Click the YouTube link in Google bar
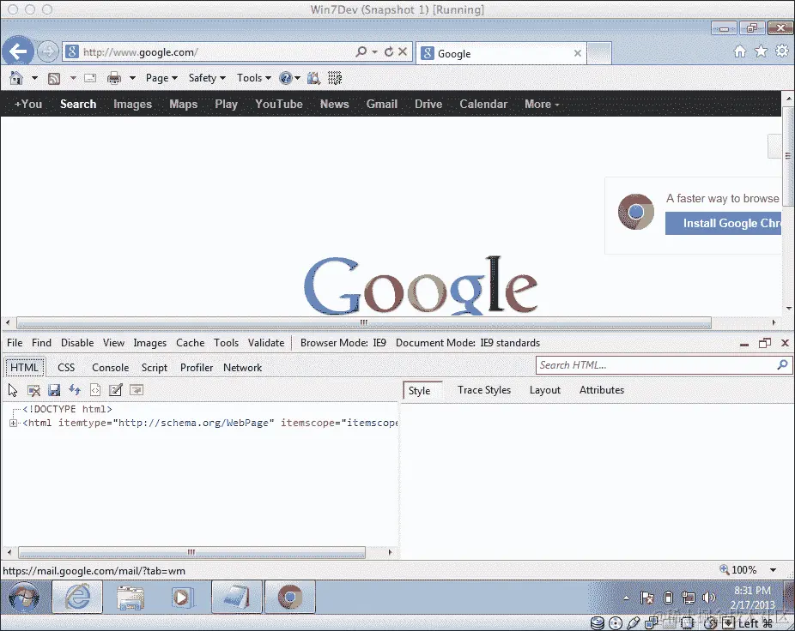 [x=279, y=104]
